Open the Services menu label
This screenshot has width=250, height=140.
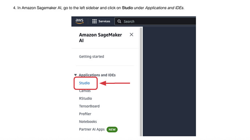[x=104, y=21]
